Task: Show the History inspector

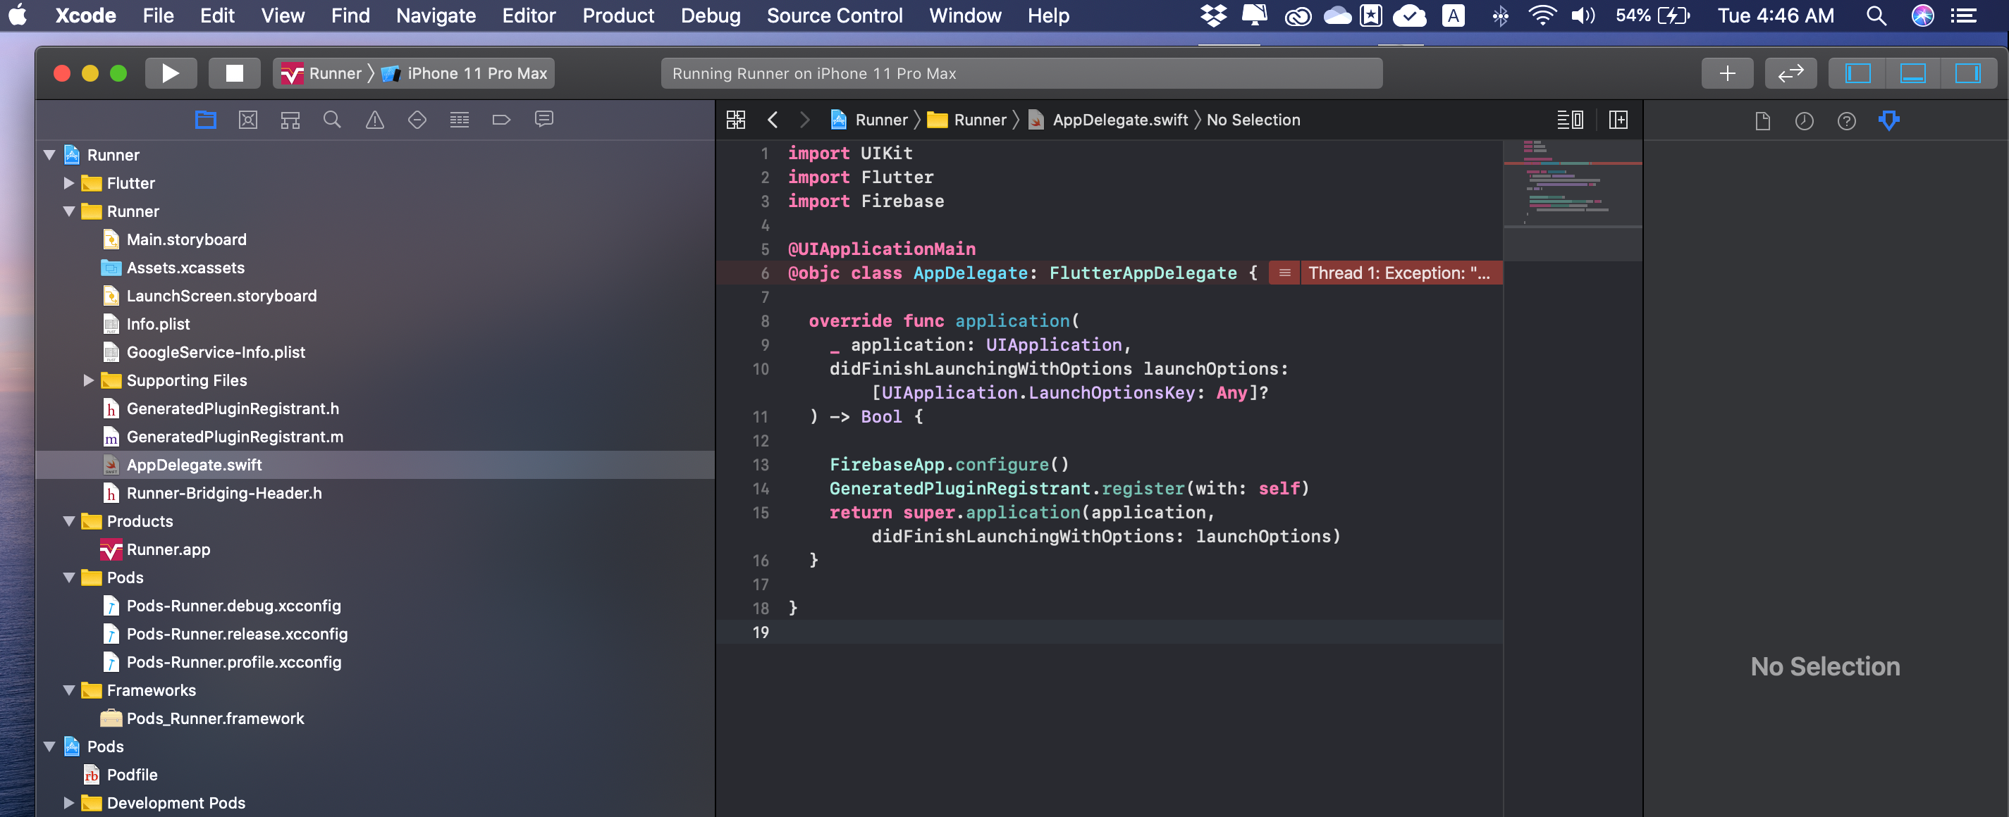Action: (x=1804, y=121)
